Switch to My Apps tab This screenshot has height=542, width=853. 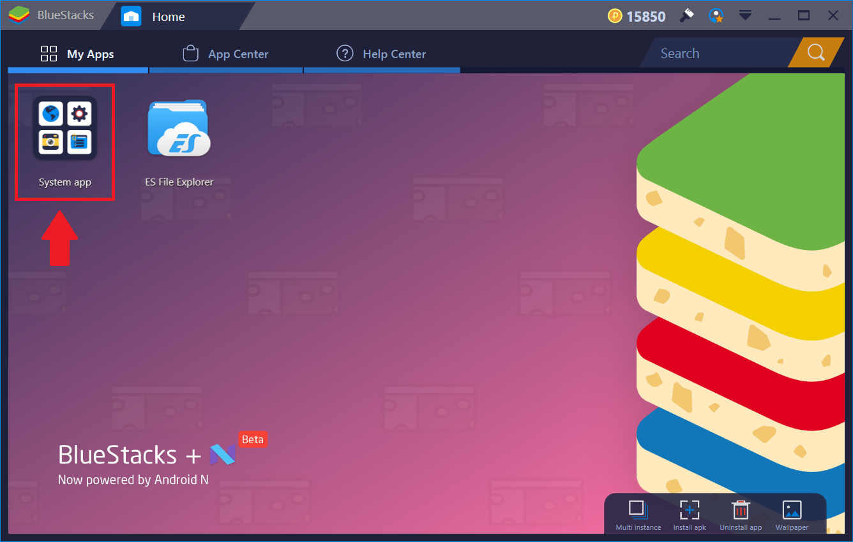point(77,54)
